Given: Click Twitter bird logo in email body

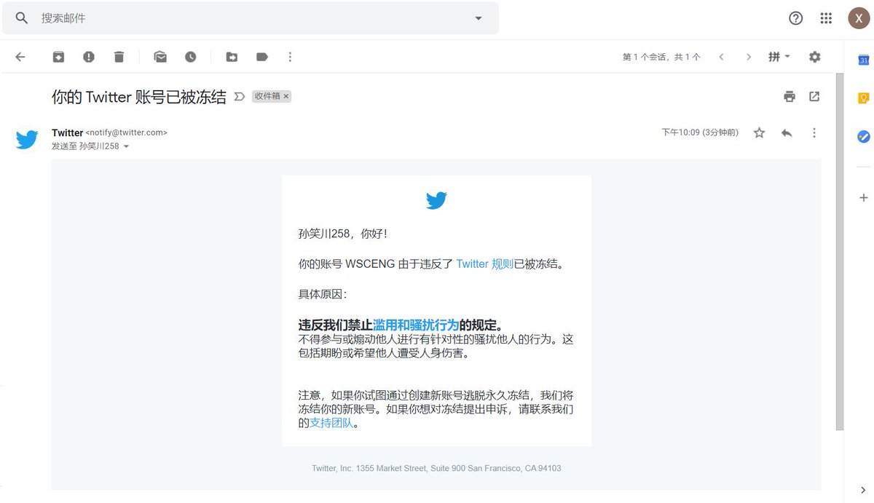Looking at the screenshot, I should tap(436, 200).
